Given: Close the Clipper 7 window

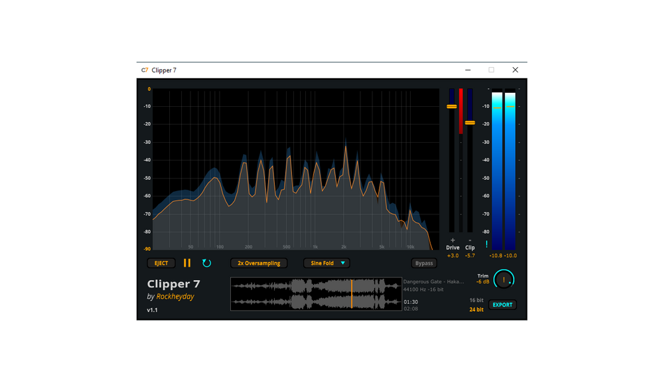Looking at the screenshot, I should (515, 70).
